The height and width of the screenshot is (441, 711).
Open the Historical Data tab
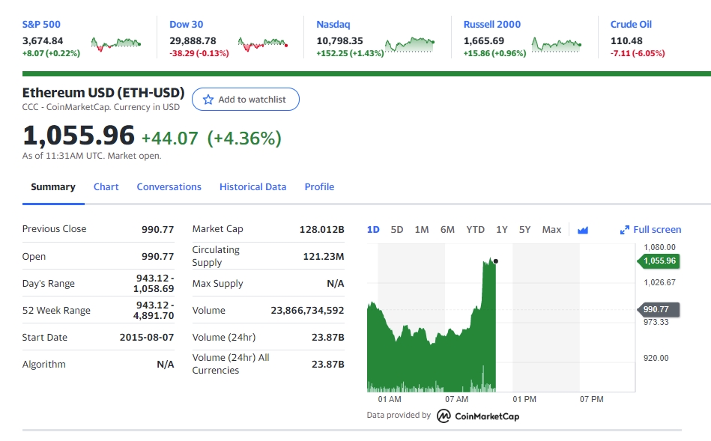(x=252, y=187)
